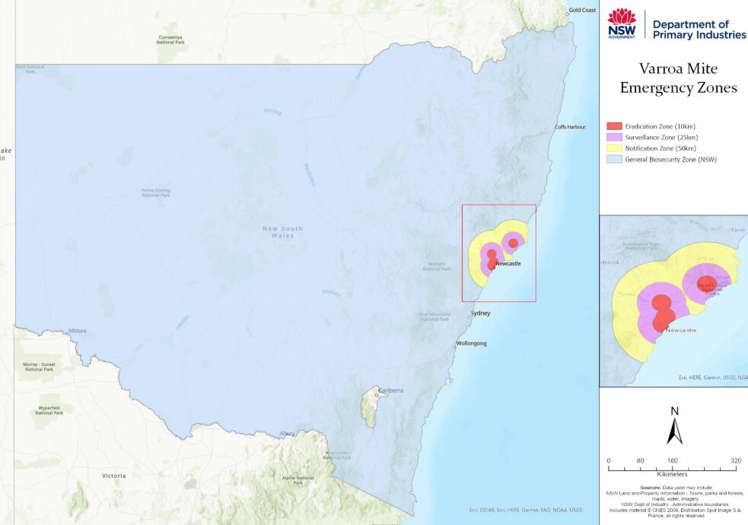
Task: Click the Coffs Harbour label
Action: [570, 127]
